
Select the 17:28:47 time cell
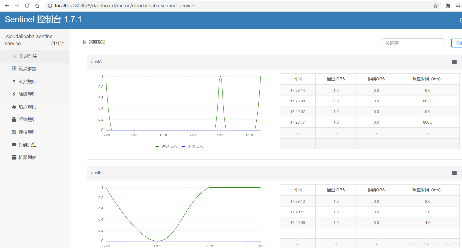[x=297, y=122]
